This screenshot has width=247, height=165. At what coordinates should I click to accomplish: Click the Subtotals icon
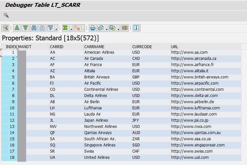[x=77, y=28]
